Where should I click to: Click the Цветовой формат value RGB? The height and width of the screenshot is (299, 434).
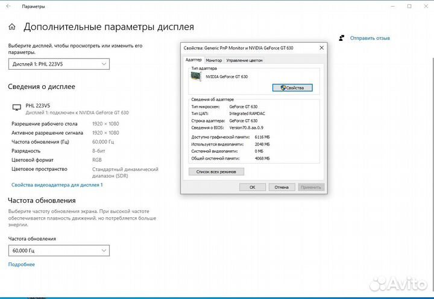(x=97, y=160)
